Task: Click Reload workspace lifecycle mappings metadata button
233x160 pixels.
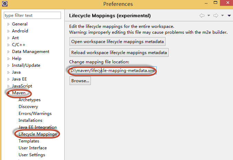Action: pyautogui.click(x=119, y=52)
